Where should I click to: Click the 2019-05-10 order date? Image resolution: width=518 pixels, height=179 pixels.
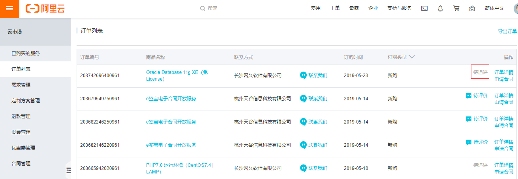356,168
